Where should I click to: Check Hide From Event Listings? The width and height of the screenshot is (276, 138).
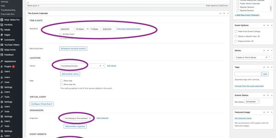coord(236,31)
